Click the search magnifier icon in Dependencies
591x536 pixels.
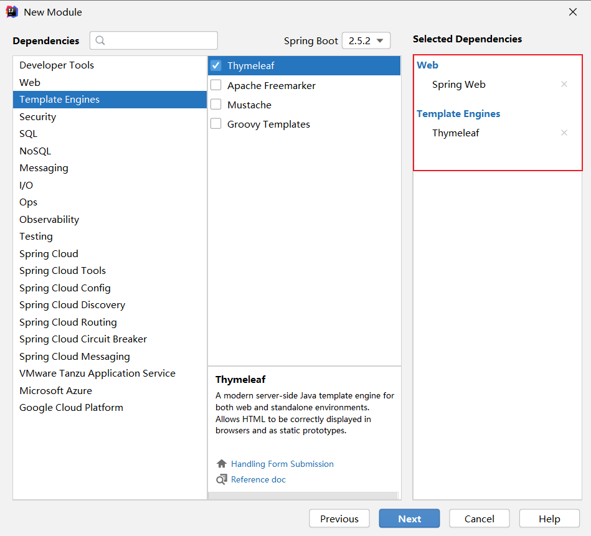coord(100,40)
